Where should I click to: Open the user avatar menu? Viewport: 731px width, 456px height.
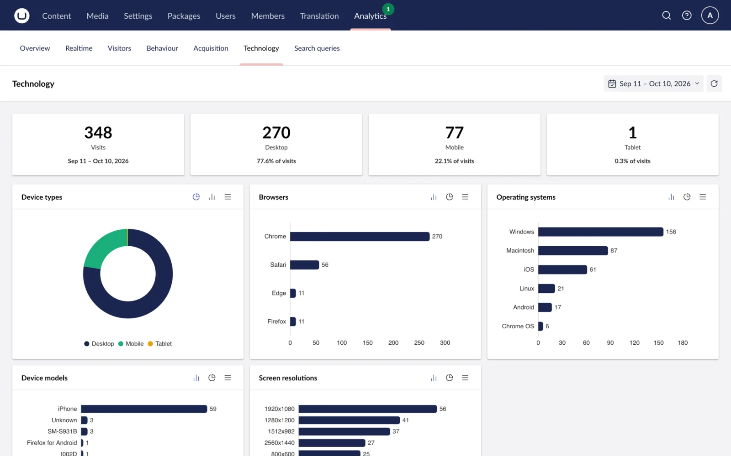point(710,16)
